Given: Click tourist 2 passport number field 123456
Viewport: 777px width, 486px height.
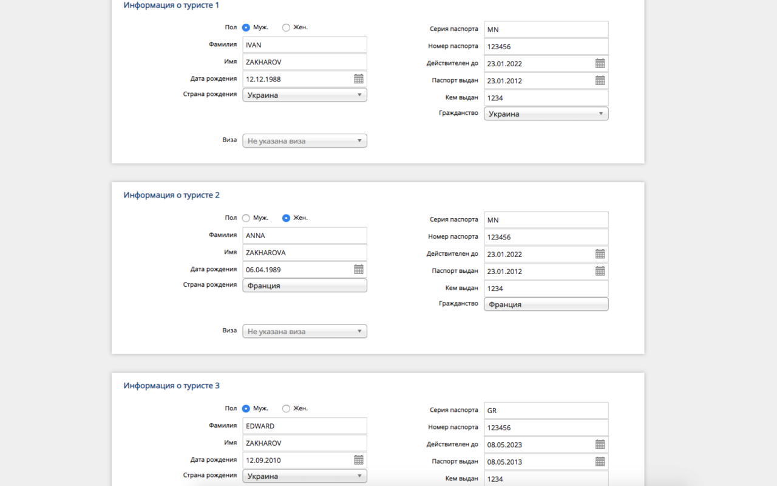Looking at the screenshot, I should pos(546,237).
